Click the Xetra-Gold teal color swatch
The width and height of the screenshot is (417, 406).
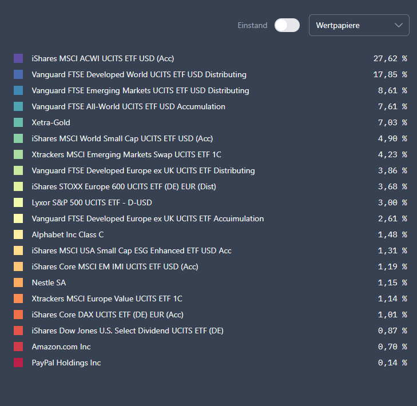[18, 122]
